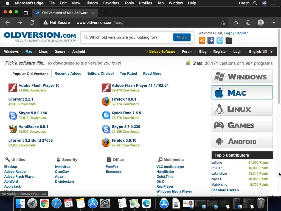Click the page vertical scrollbar
This screenshot has width=281, height=211.
coord(279,66)
